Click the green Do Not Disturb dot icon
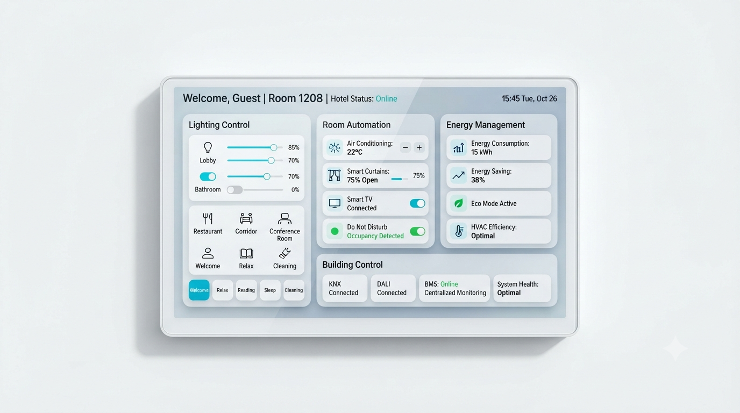The width and height of the screenshot is (740, 413). pyautogui.click(x=335, y=231)
